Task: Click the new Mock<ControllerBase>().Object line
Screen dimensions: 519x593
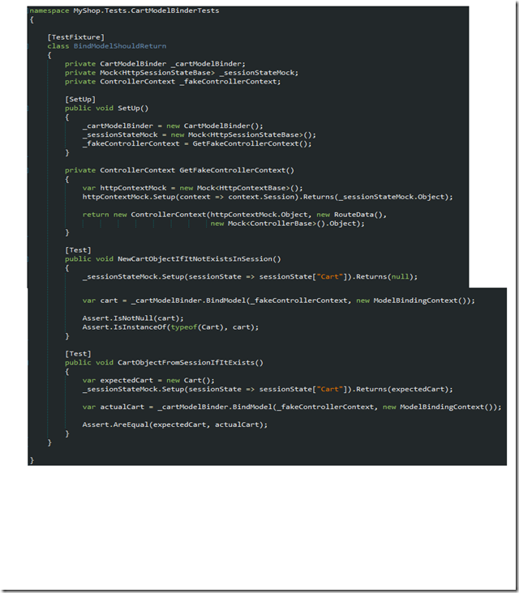Action: (288, 224)
